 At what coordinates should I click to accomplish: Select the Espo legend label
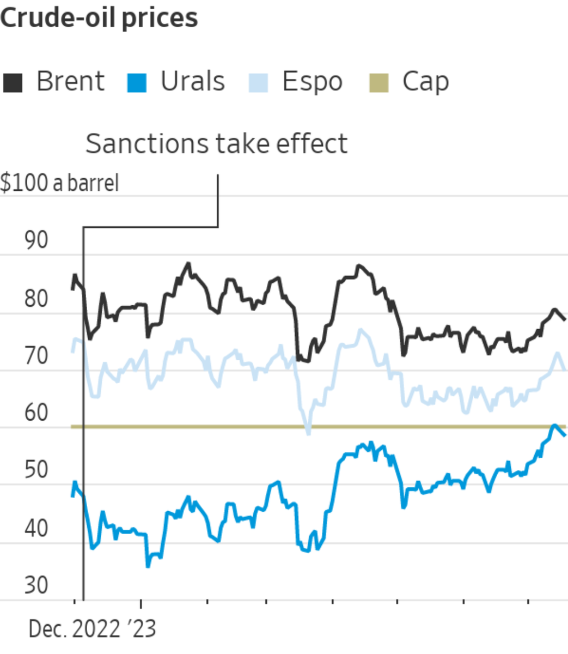tap(312, 82)
